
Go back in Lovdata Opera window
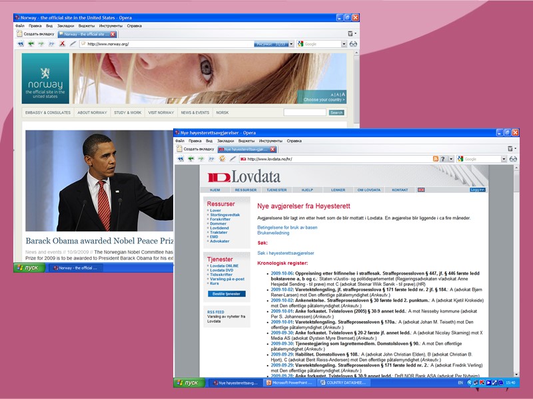point(191,159)
